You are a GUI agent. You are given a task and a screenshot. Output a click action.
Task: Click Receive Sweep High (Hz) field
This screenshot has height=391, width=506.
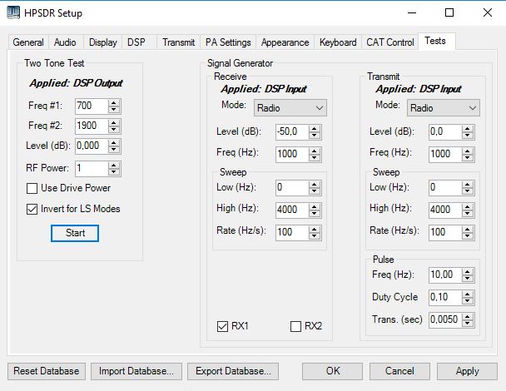[x=292, y=210]
